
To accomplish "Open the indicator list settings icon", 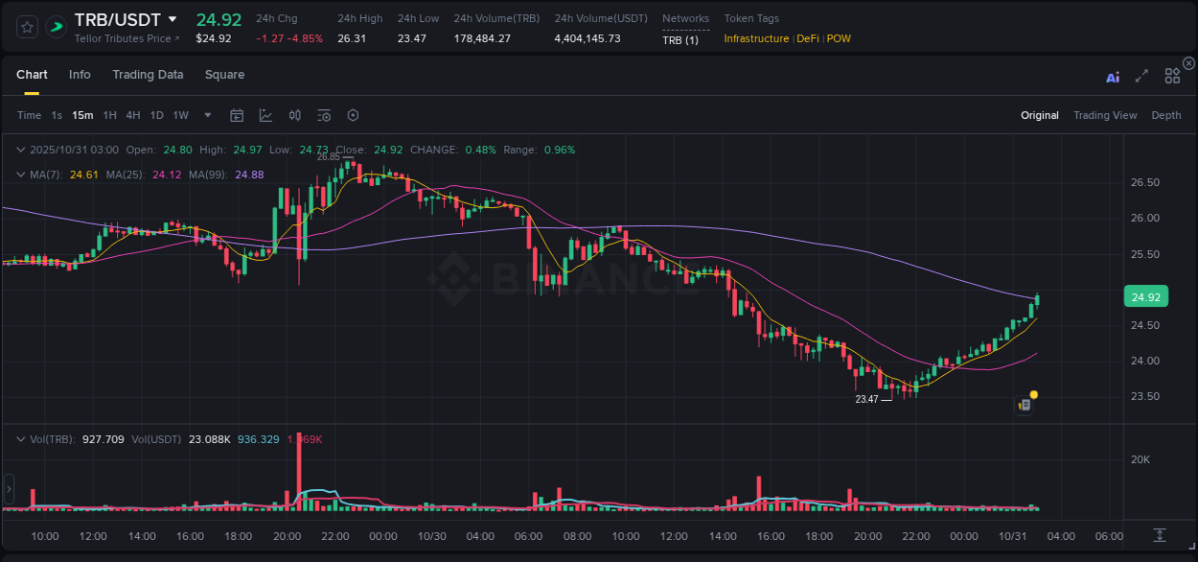I will tap(323, 114).
